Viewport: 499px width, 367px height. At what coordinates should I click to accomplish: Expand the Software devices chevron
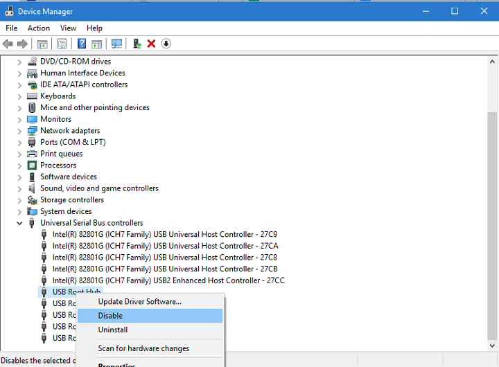(19, 177)
